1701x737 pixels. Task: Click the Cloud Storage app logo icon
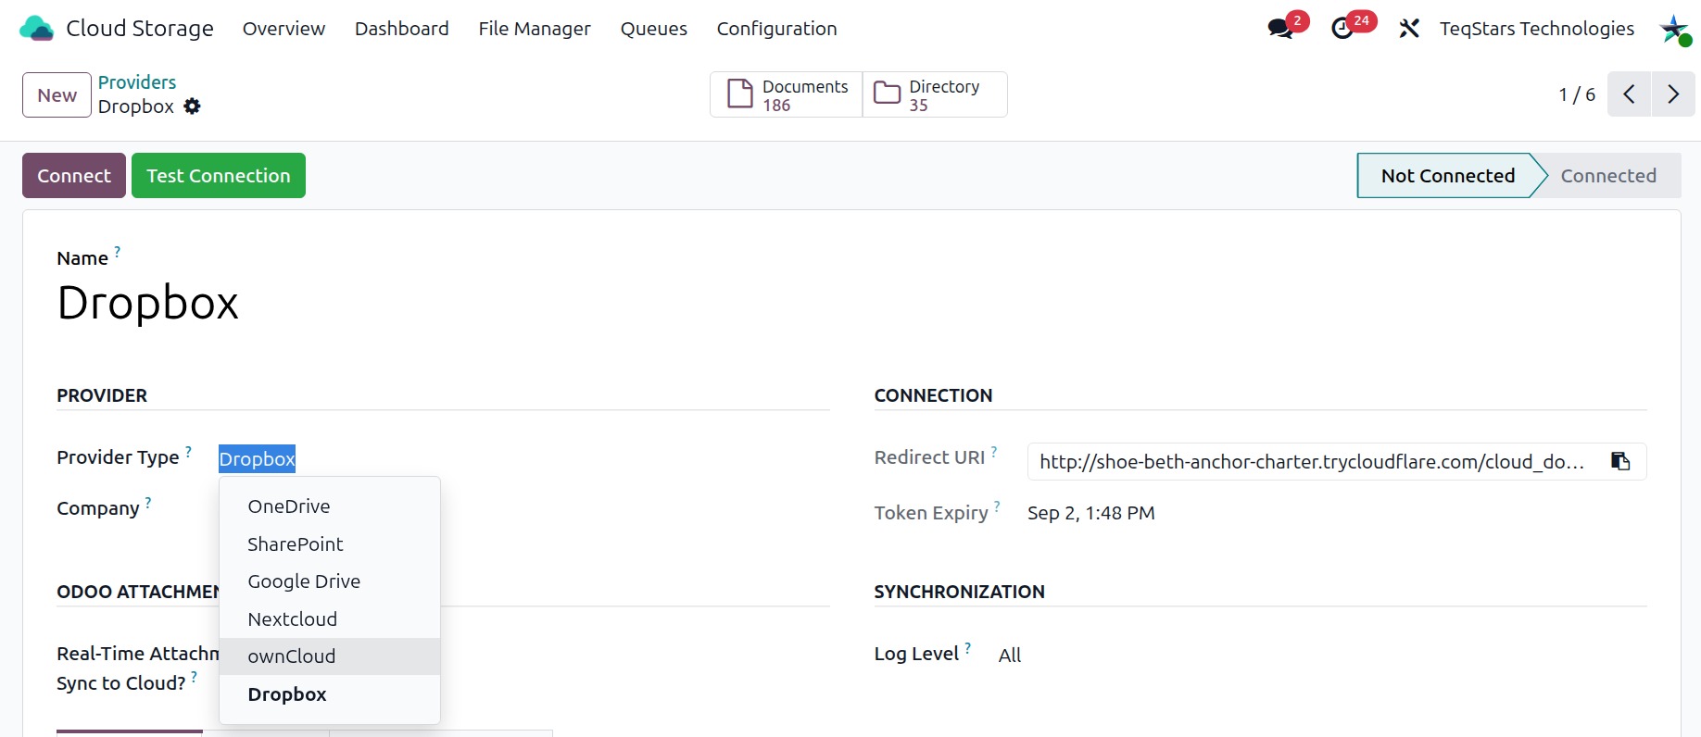37,29
